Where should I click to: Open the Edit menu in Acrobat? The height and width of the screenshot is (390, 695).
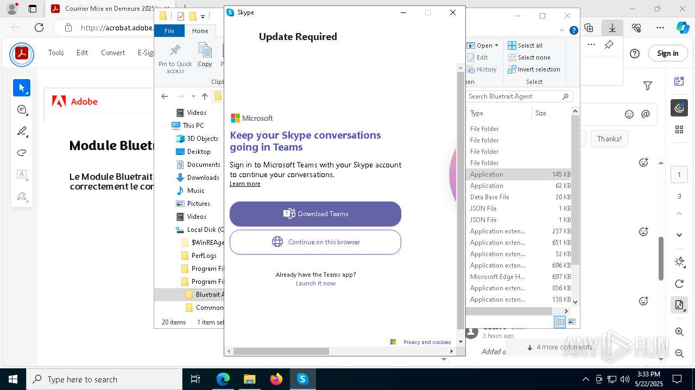(82, 53)
